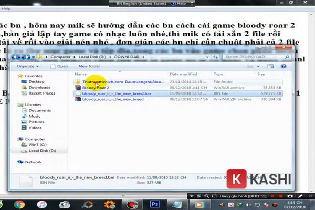Open Recent Places in Favorites
Viewport: 315px width, 210px height.
point(42,93)
